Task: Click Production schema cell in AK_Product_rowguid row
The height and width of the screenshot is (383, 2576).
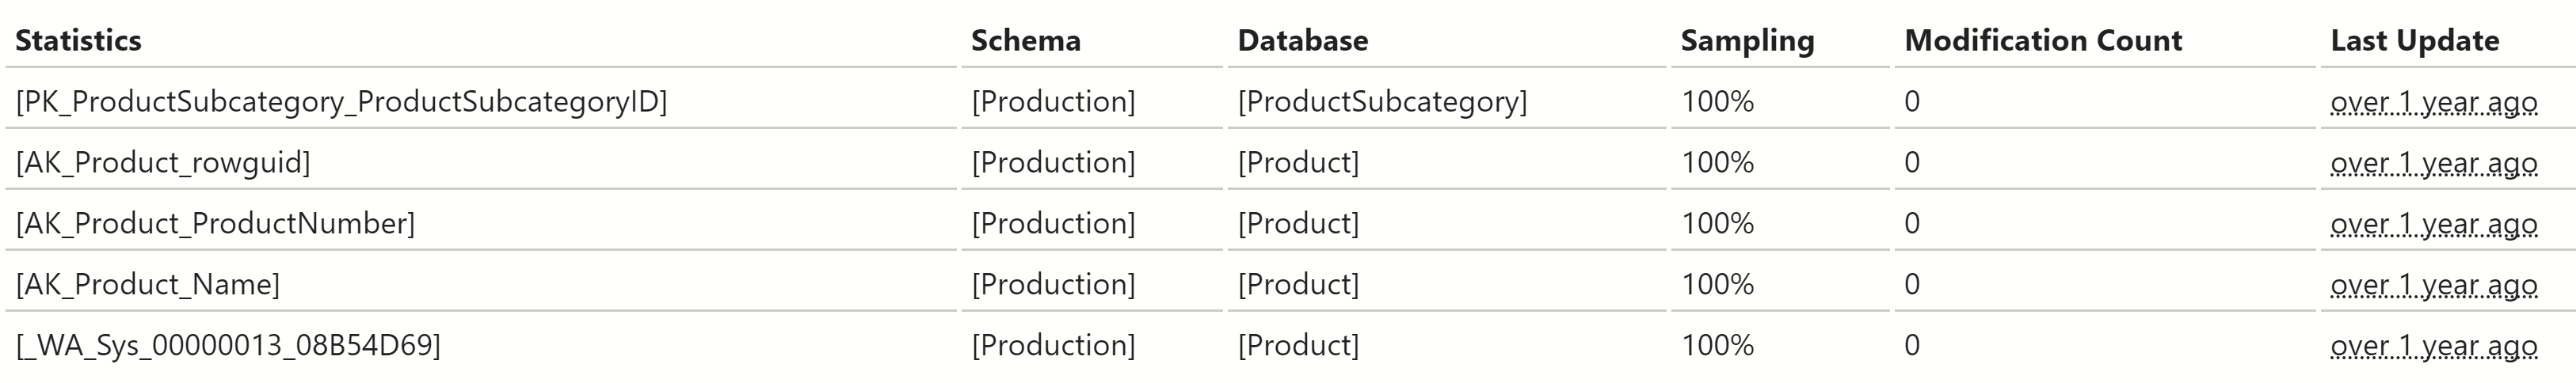Action: pos(1053,163)
